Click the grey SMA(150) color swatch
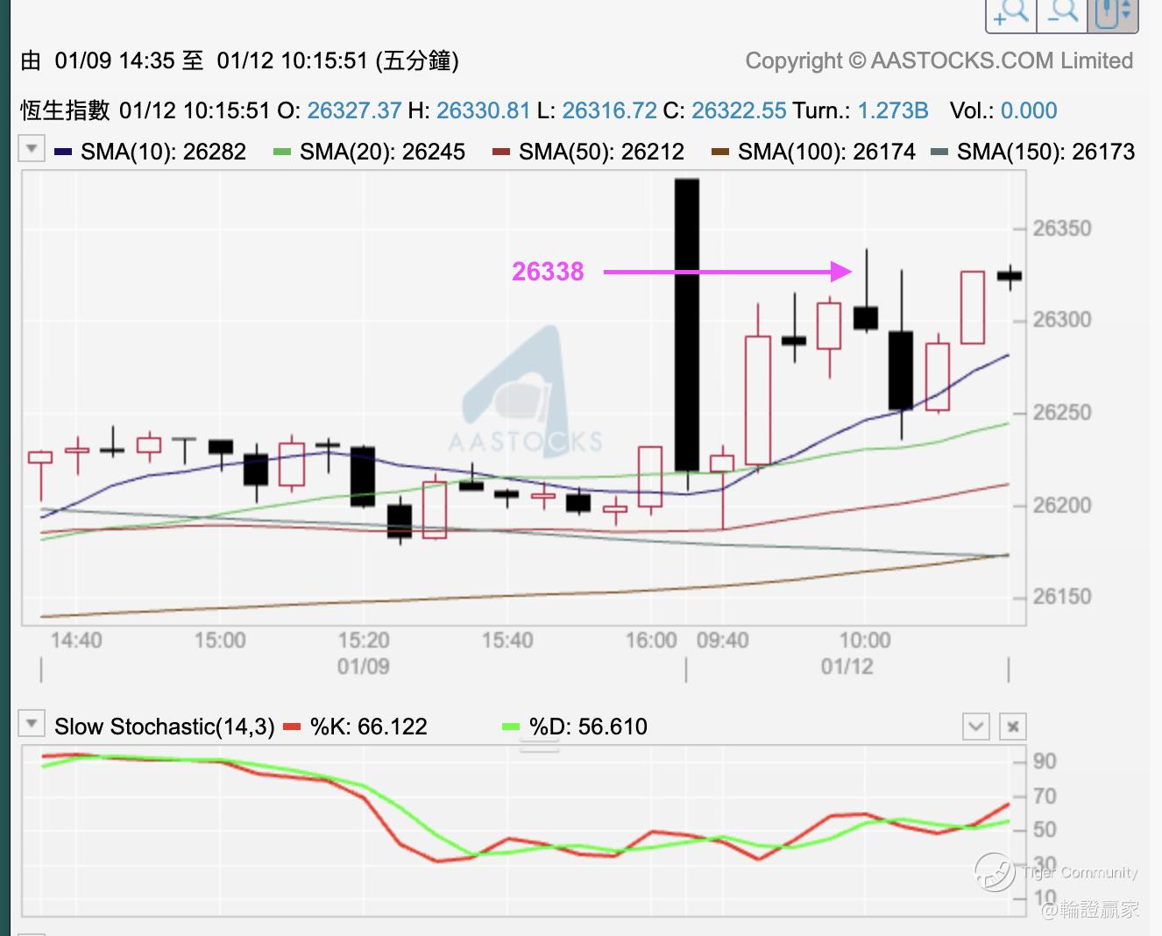Viewport: 1162px width, 936px height. coord(939,152)
